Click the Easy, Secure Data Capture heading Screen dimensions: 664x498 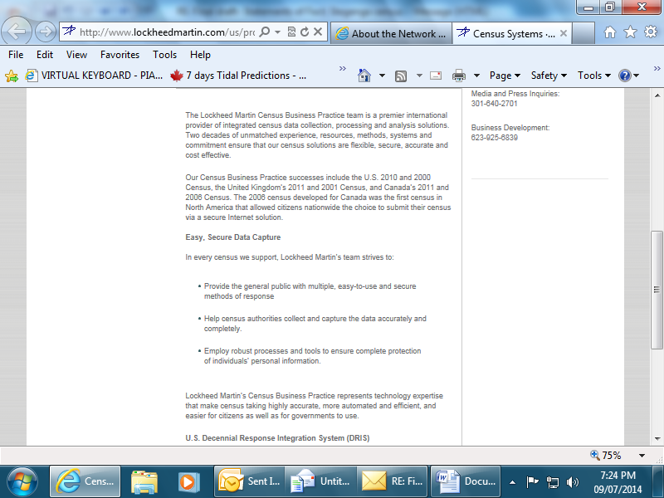click(x=233, y=237)
